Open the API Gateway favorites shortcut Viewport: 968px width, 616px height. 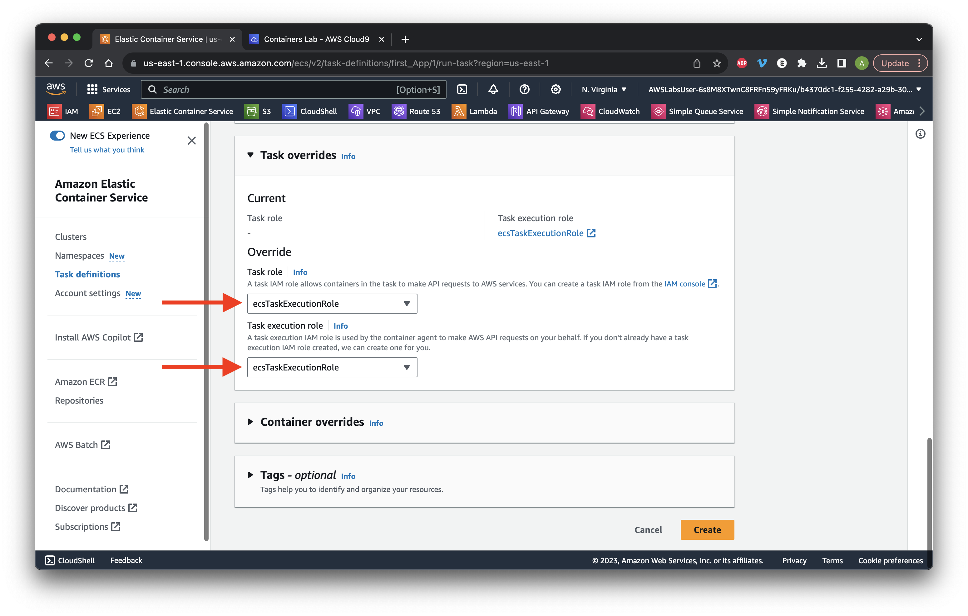coord(539,112)
